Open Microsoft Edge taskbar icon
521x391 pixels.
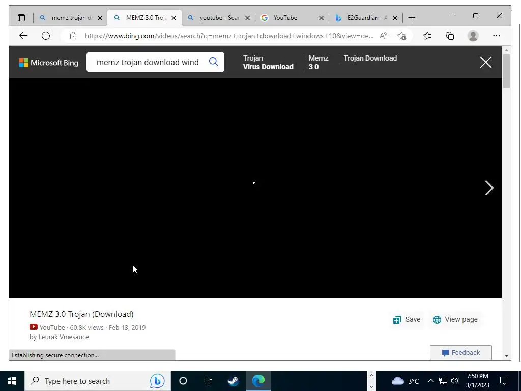tap(258, 381)
